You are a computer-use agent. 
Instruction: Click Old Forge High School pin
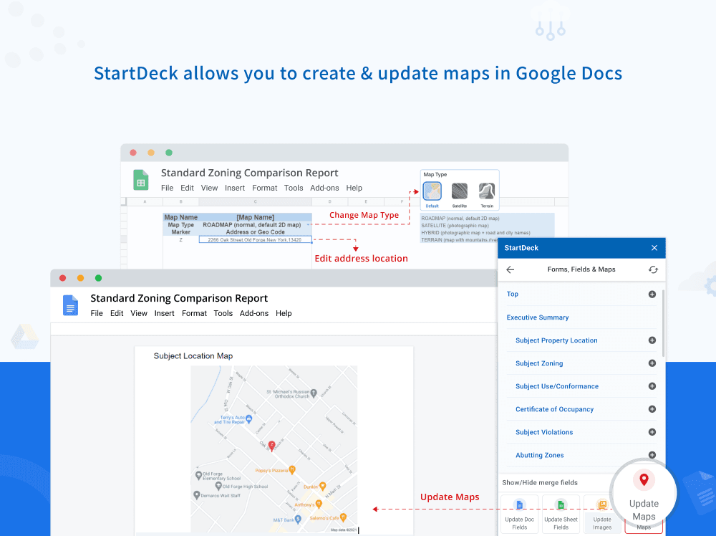(218, 486)
